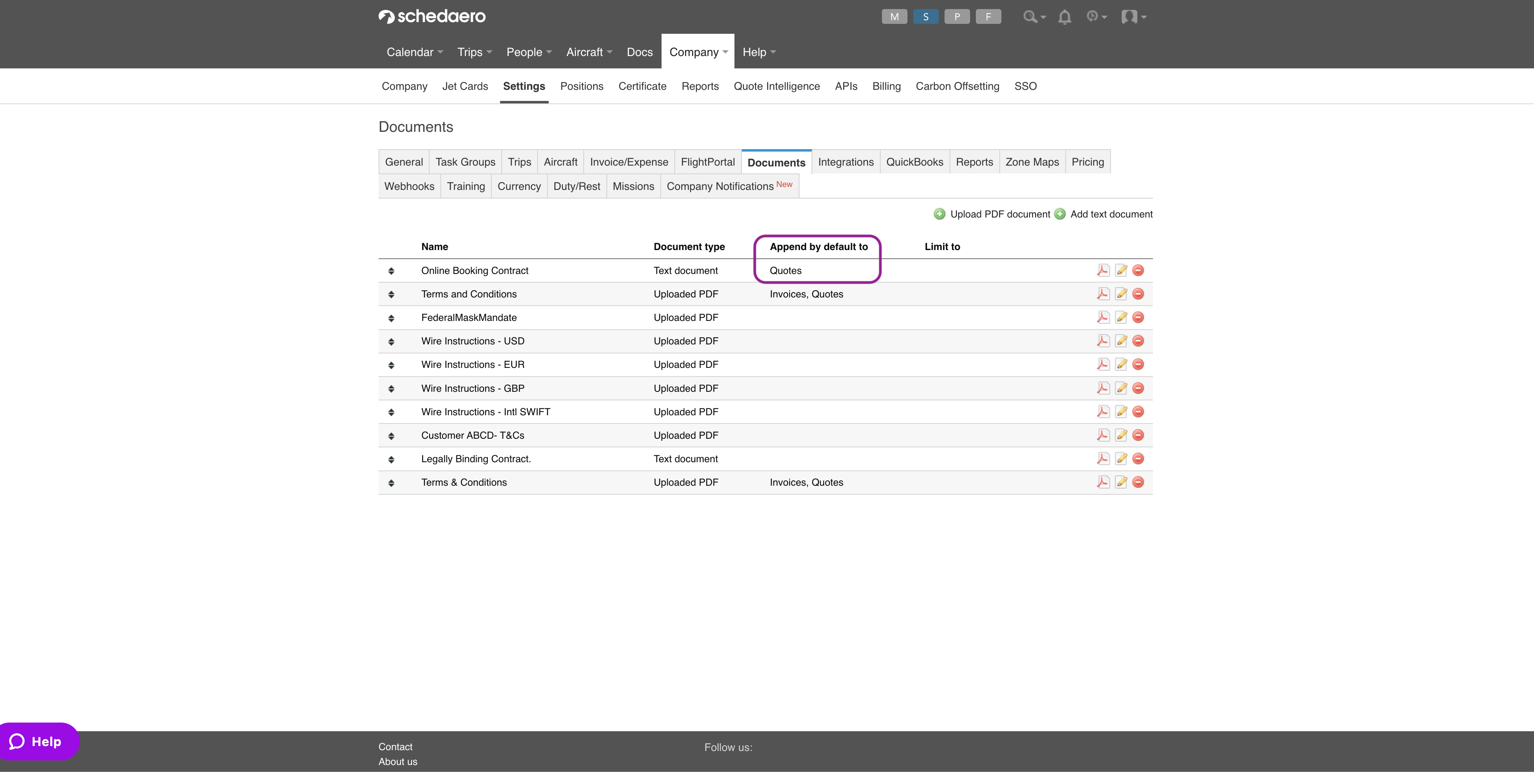Screen dimensions: 1534x772
Task: Open the Zone Maps tab
Action: click(1032, 162)
